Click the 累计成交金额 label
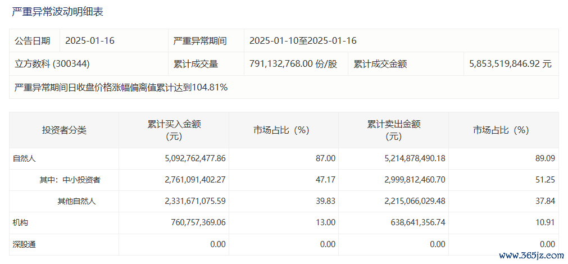Image resolution: width=568 pixels, height=264 pixels. tap(380, 63)
